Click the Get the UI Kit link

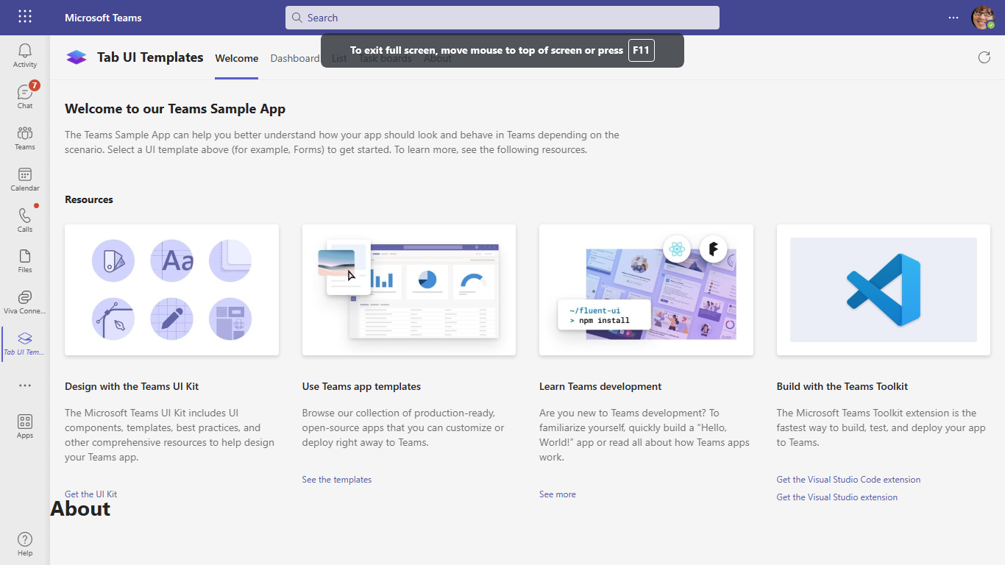[x=90, y=494]
